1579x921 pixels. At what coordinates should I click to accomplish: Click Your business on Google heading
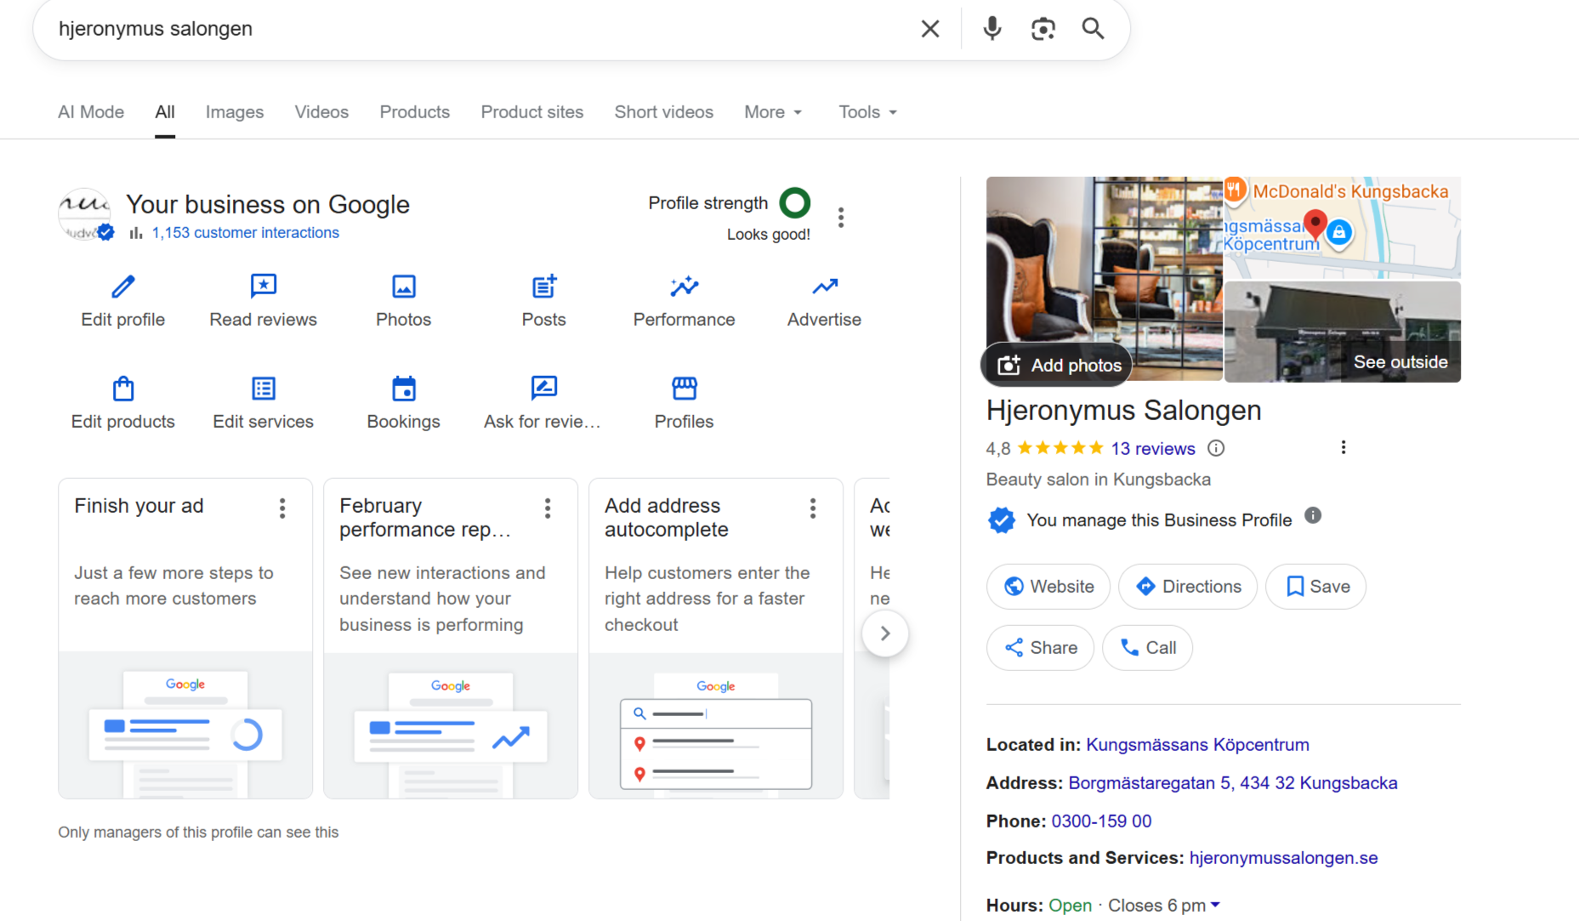pos(268,204)
